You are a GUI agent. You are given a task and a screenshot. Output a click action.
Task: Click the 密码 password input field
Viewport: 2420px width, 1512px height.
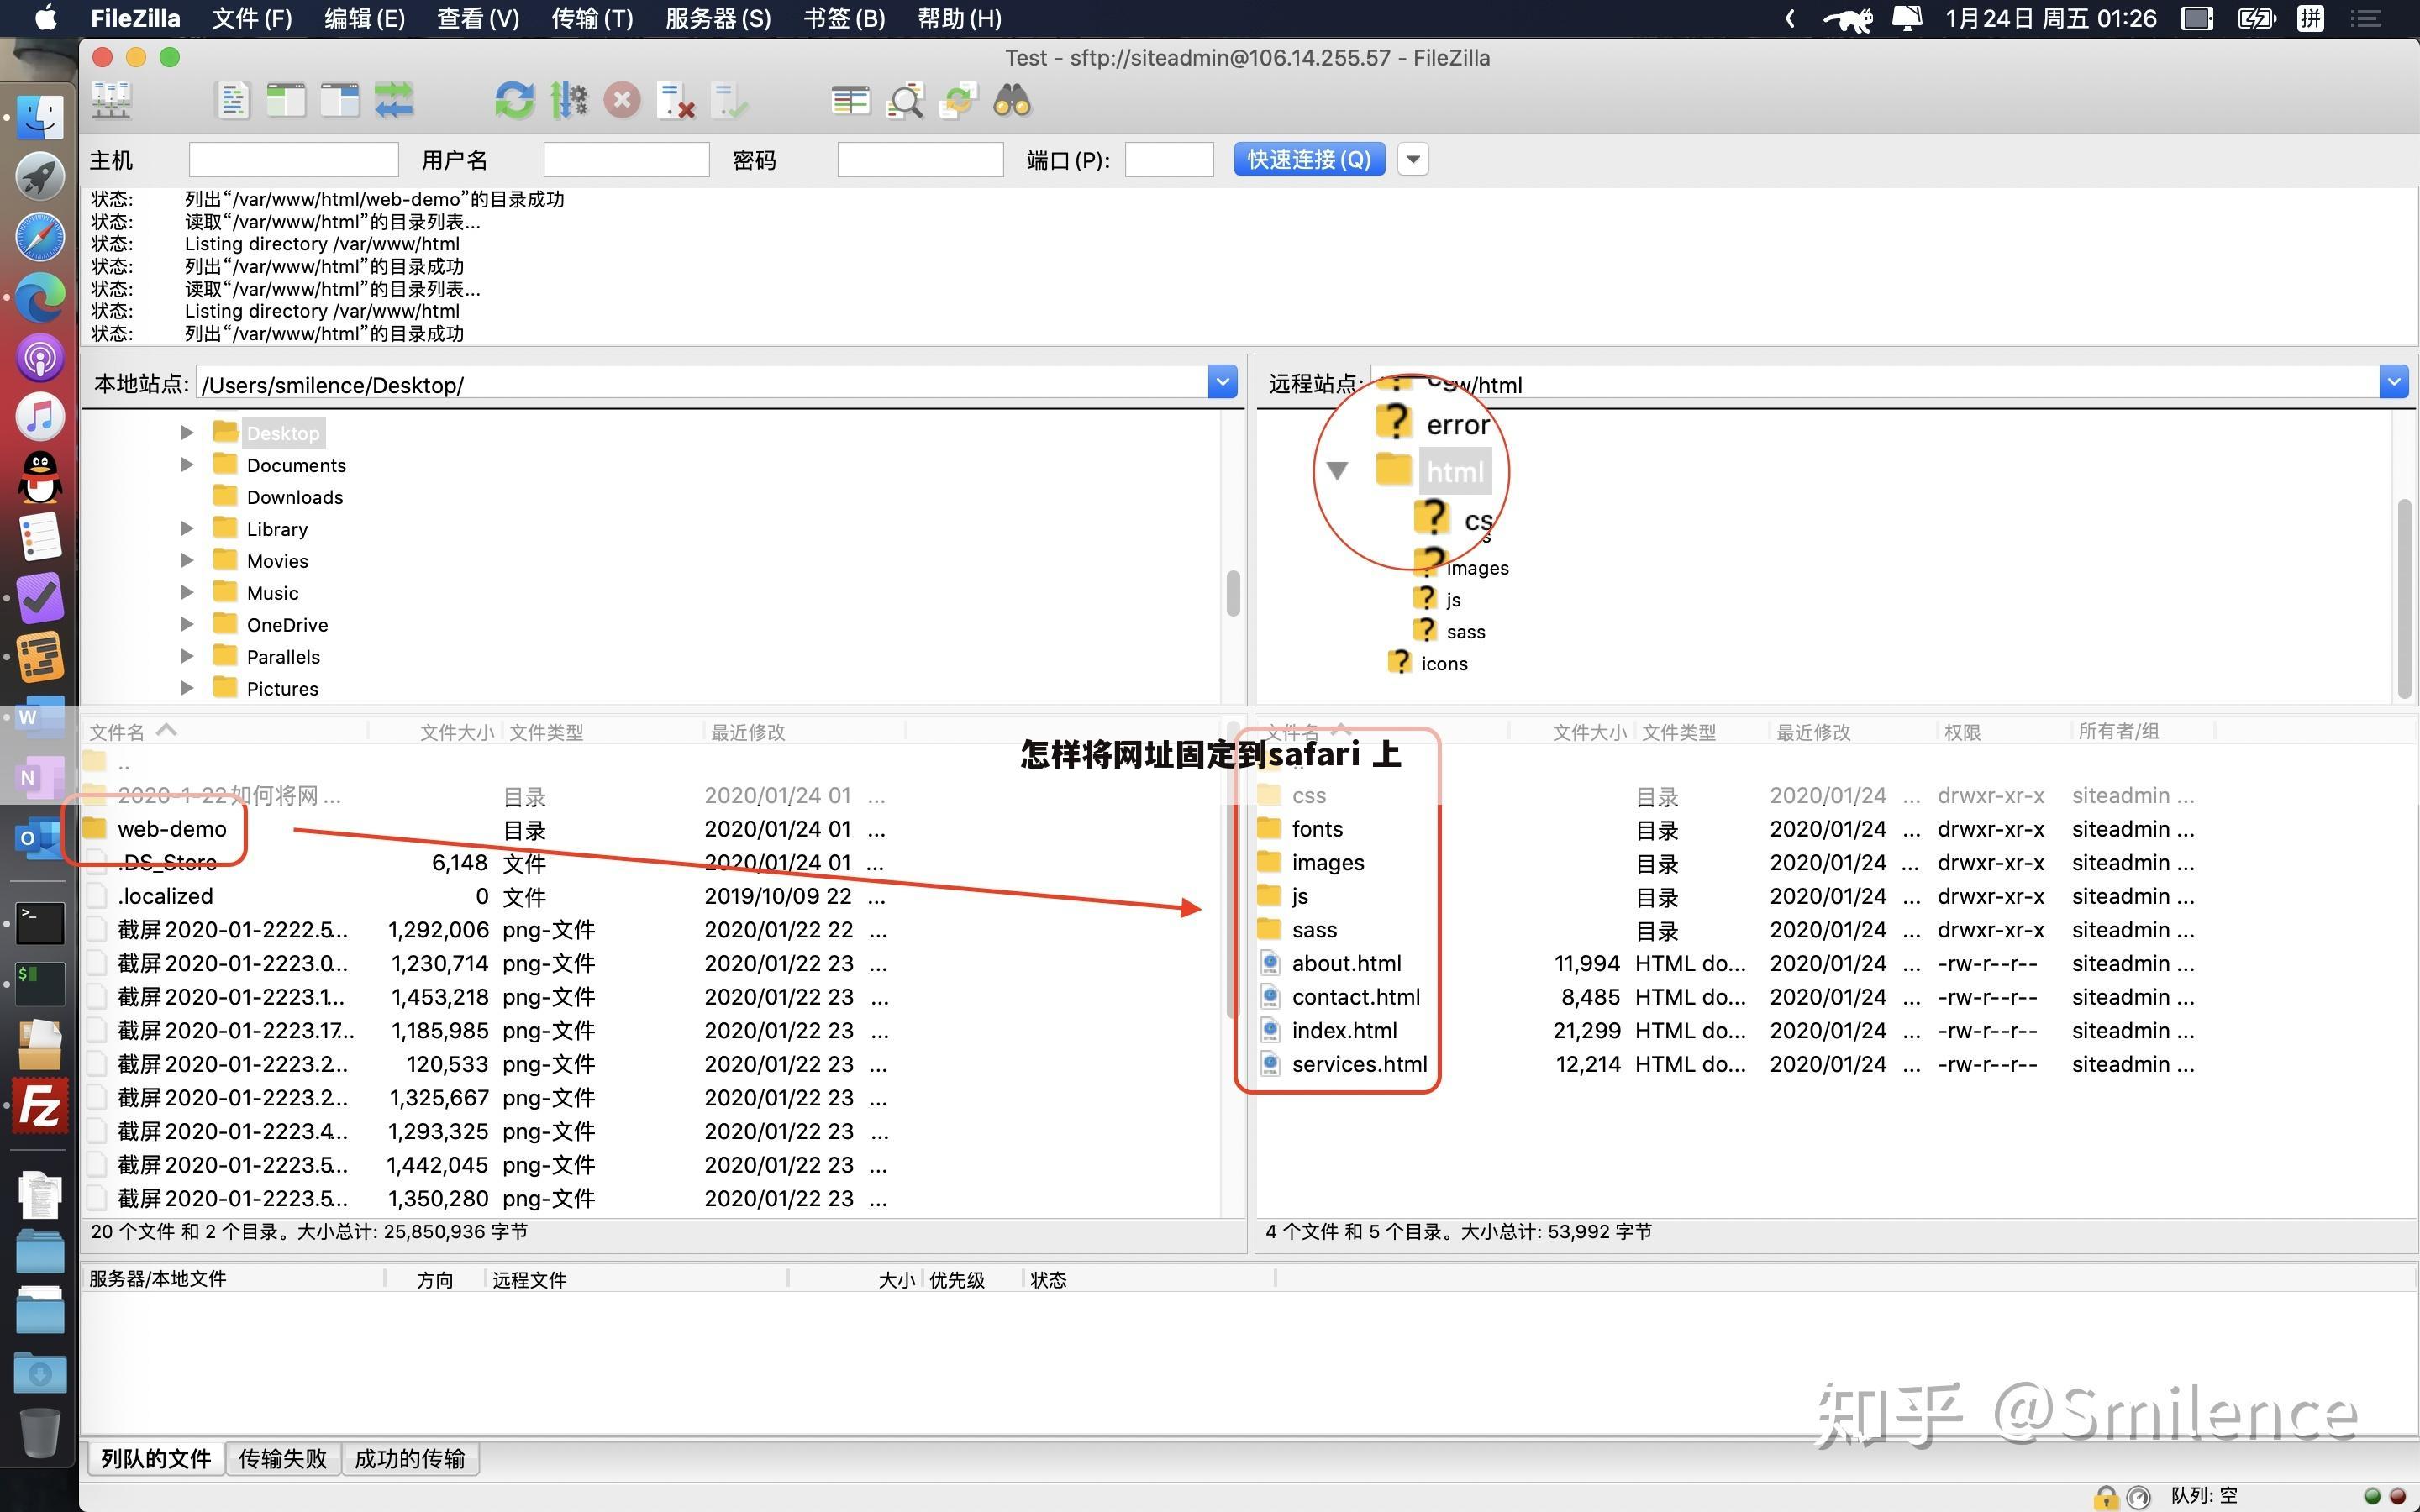coord(920,160)
